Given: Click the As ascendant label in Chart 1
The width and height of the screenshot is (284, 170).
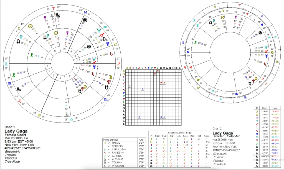Looking at the screenshot, I should coord(19,89).
